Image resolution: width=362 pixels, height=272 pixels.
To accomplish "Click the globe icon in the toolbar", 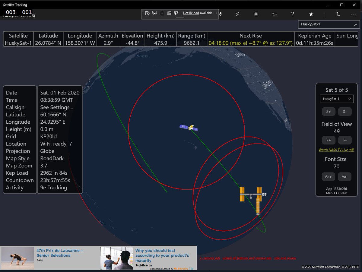I will pyautogui.click(x=220, y=14).
